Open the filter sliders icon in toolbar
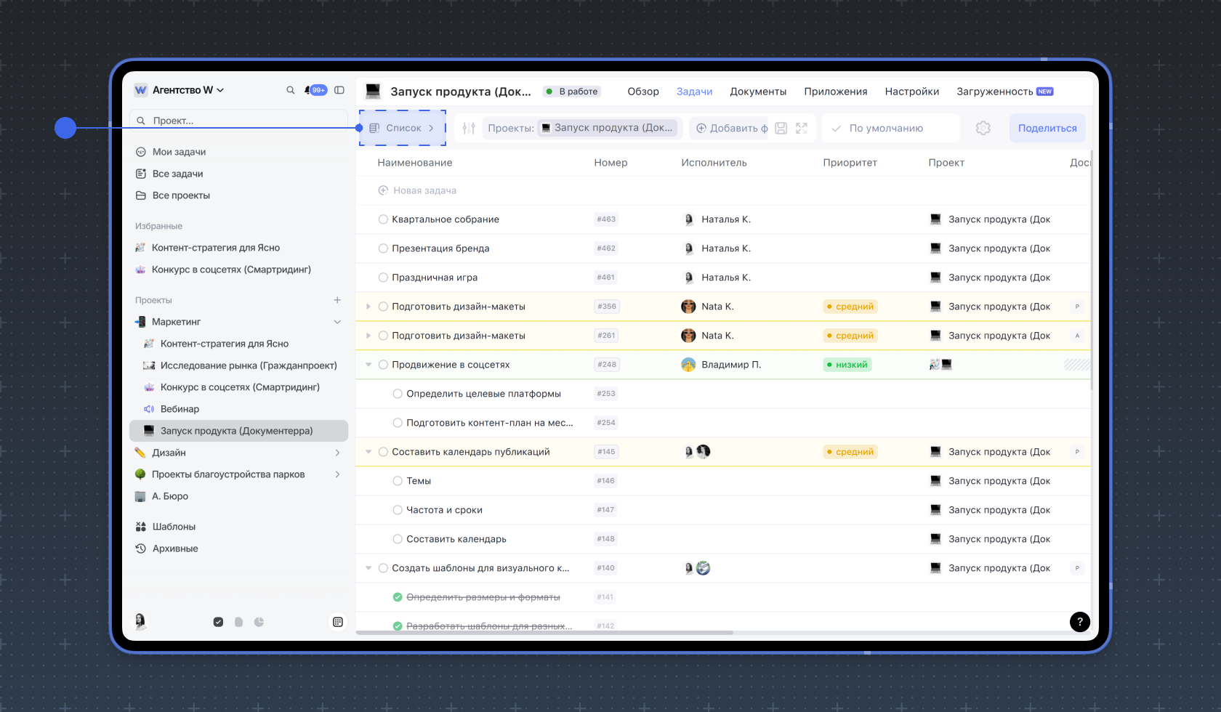The width and height of the screenshot is (1221, 712). (469, 128)
